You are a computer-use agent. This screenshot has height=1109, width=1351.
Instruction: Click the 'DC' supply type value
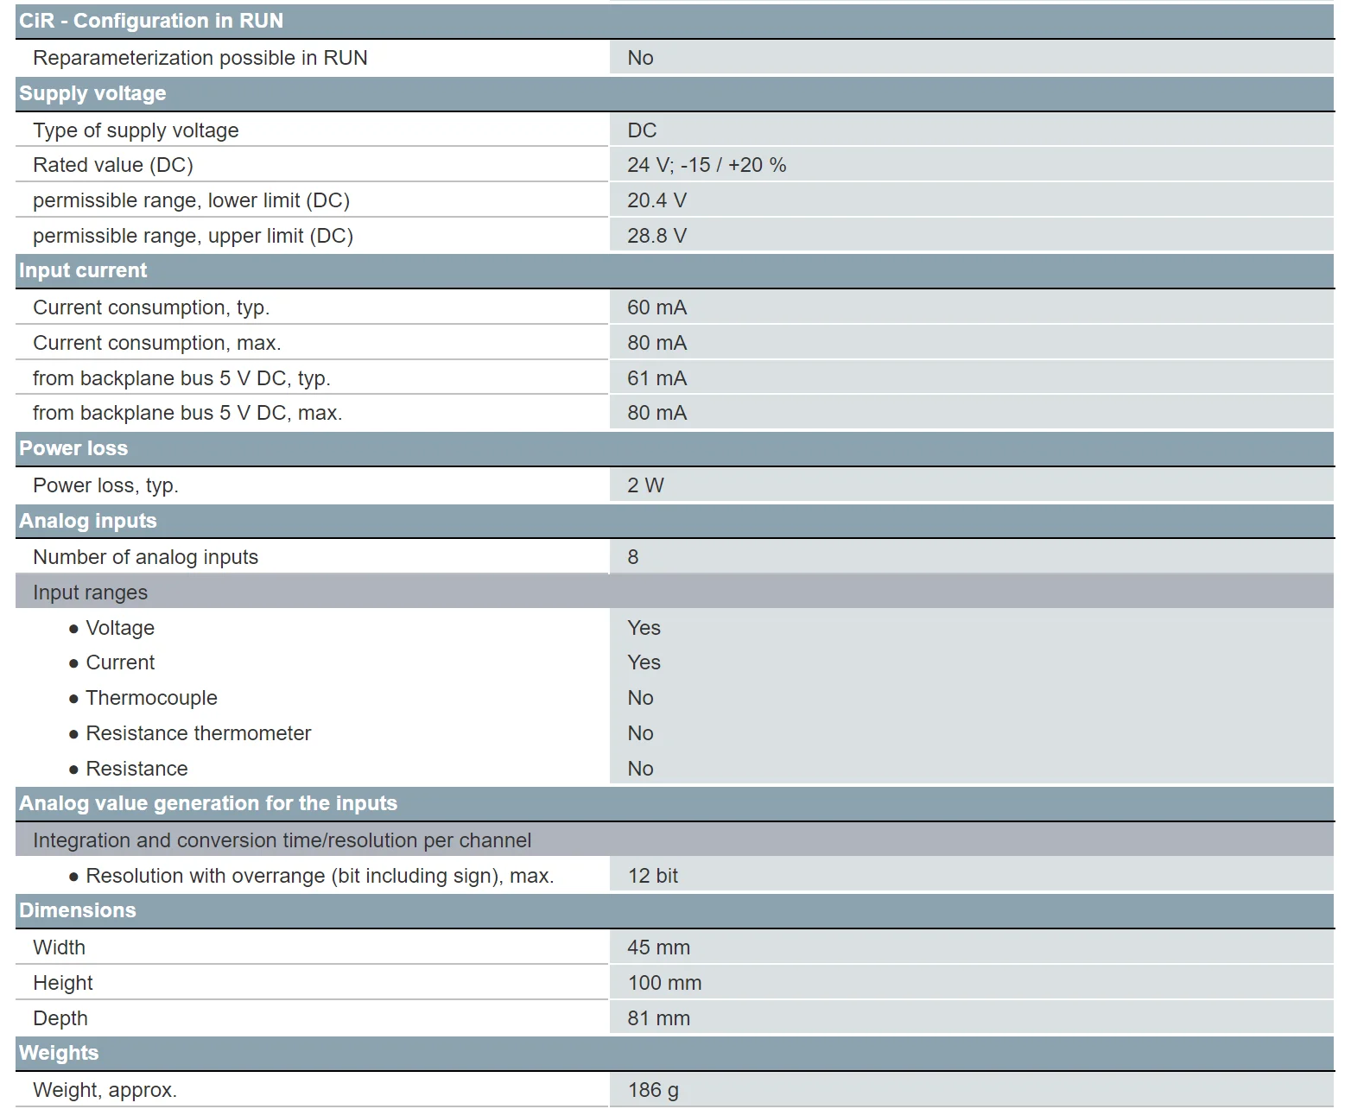pos(642,130)
